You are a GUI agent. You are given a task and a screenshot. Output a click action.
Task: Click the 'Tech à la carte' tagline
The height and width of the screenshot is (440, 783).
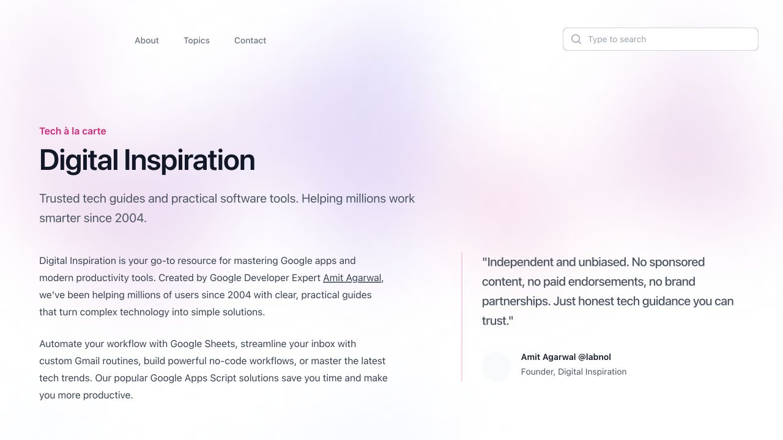pyautogui.click(x=73, y=131)
